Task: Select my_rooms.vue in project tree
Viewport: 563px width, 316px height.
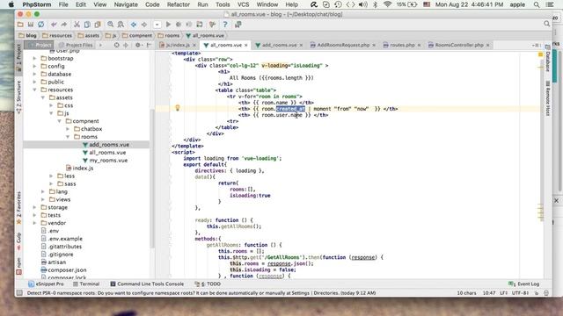Action: (x=108, y=161)
